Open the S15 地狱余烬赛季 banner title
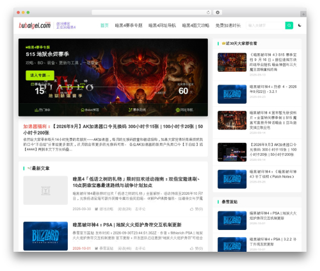Viewport: 320px width, 271px height. point(47,54)
